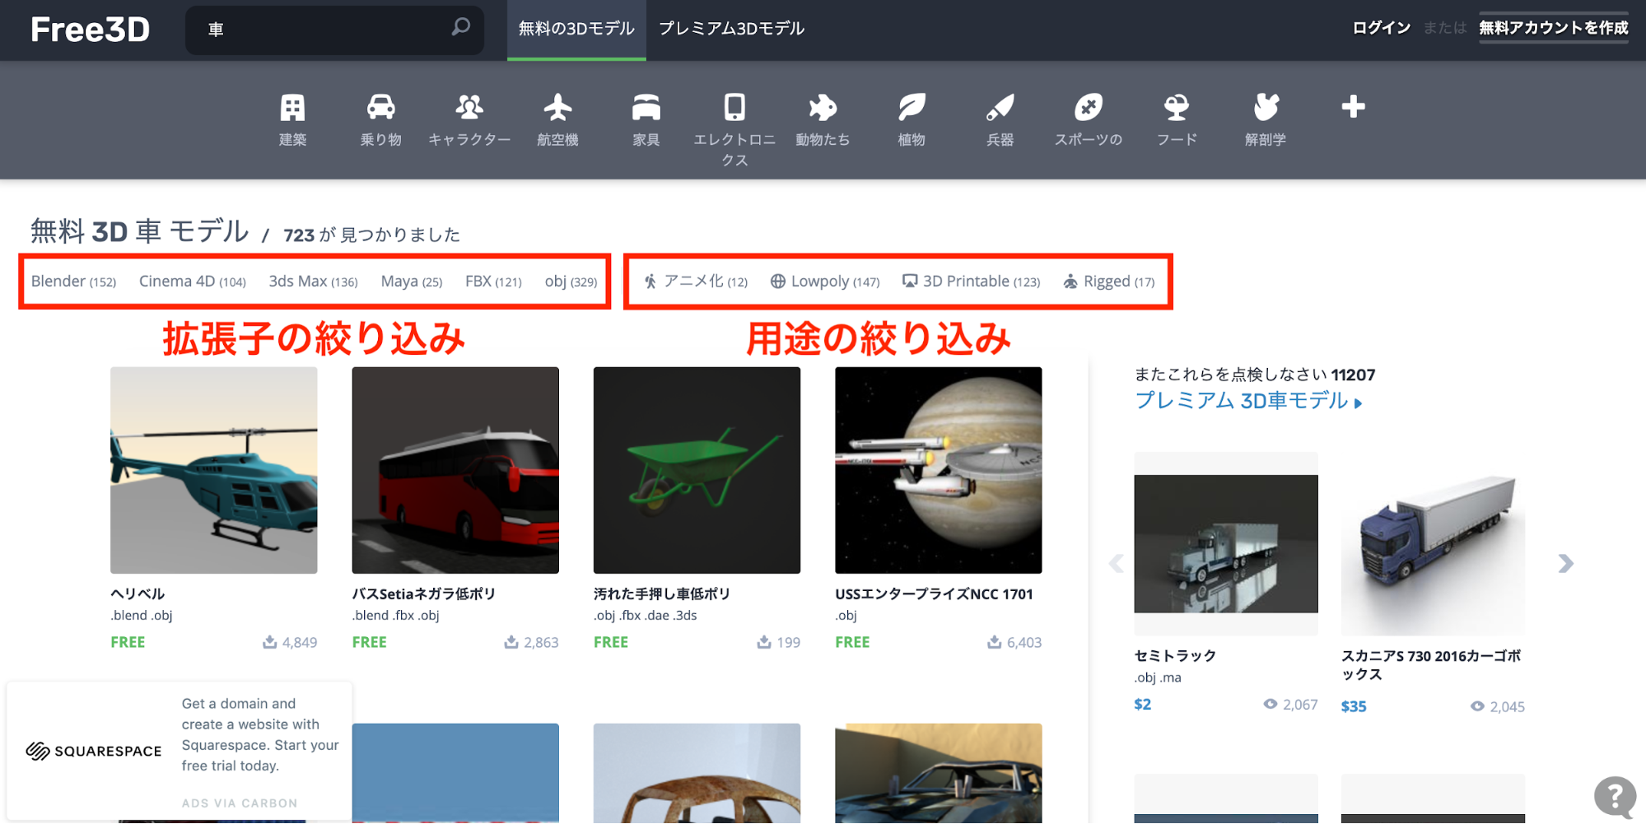This screenshot has height=824, width=1646.
Task: Filter by 3D Printable (123) models
Action: click(x=972, y=282)
